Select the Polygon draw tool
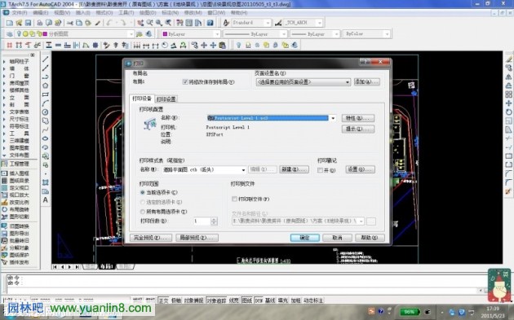This screenshot has width=514, height=320. [x=45, y=85]
